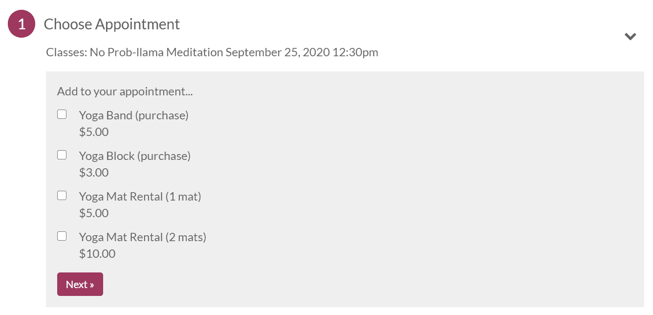The width and height of the screenshot is (653, 315).
Task: Click the $10.00 two-mat rental price
Action: [97, 254]
